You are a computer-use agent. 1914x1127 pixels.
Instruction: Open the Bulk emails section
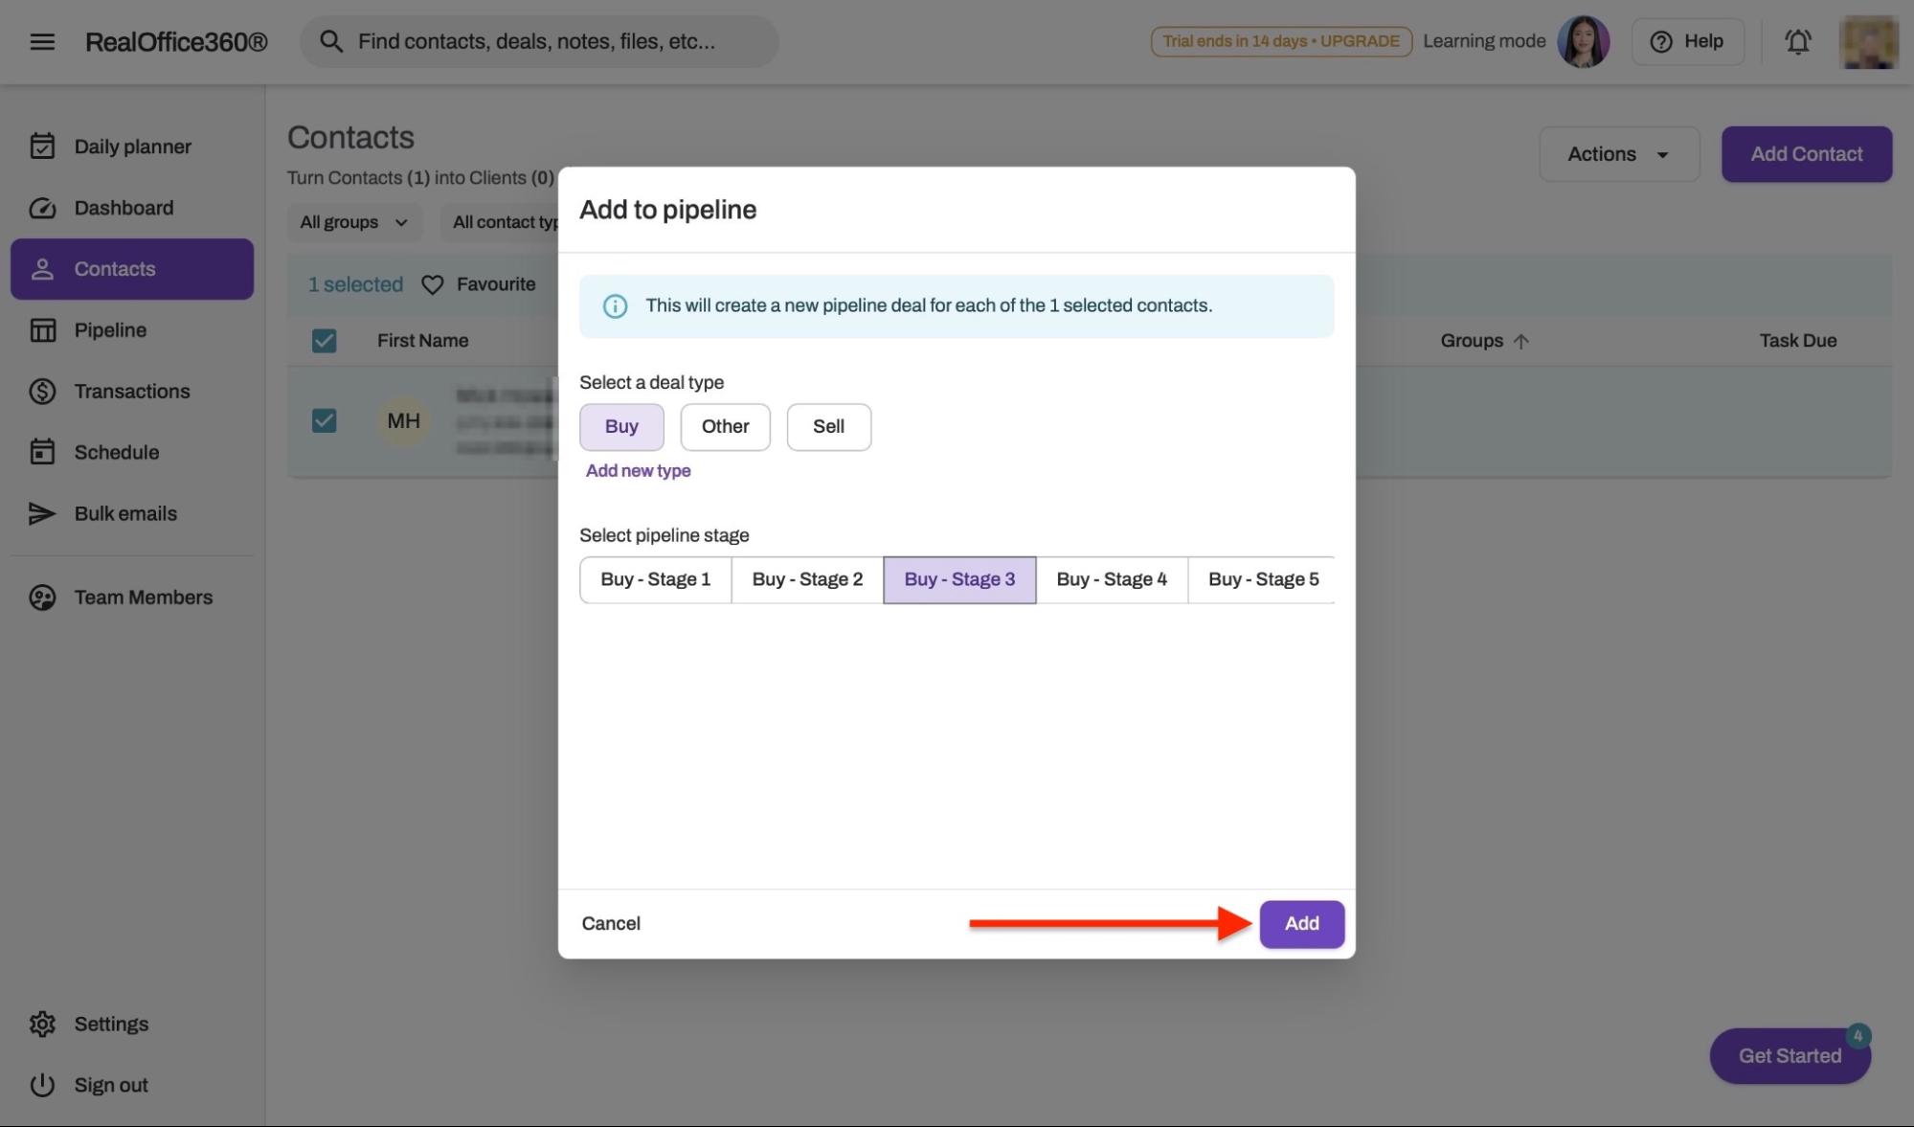pos(125,513)
